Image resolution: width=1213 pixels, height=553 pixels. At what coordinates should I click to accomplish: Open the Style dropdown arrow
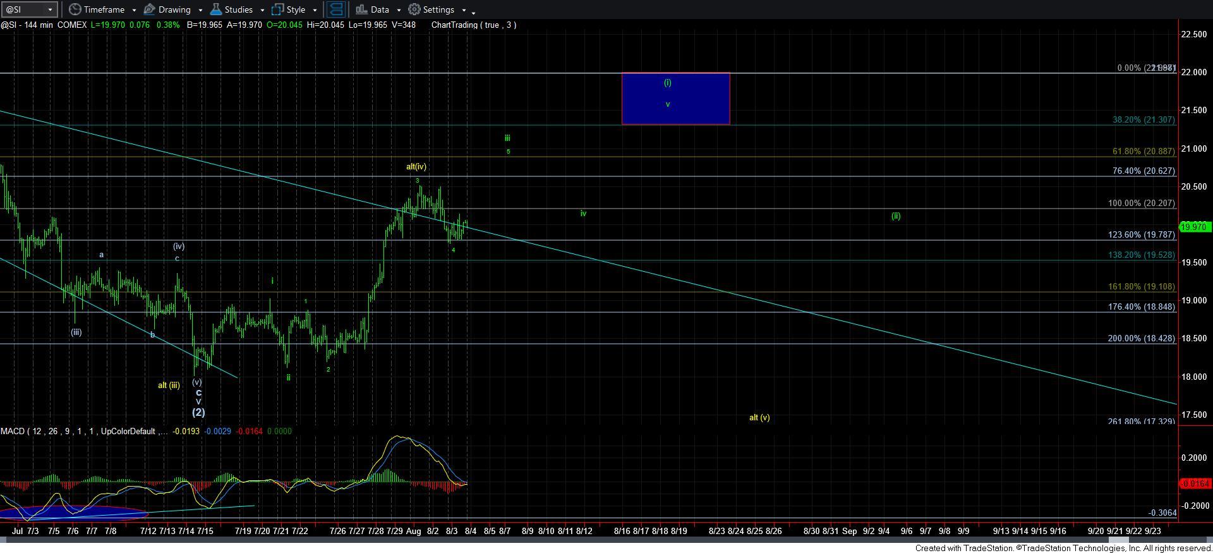tap(315, 10)
